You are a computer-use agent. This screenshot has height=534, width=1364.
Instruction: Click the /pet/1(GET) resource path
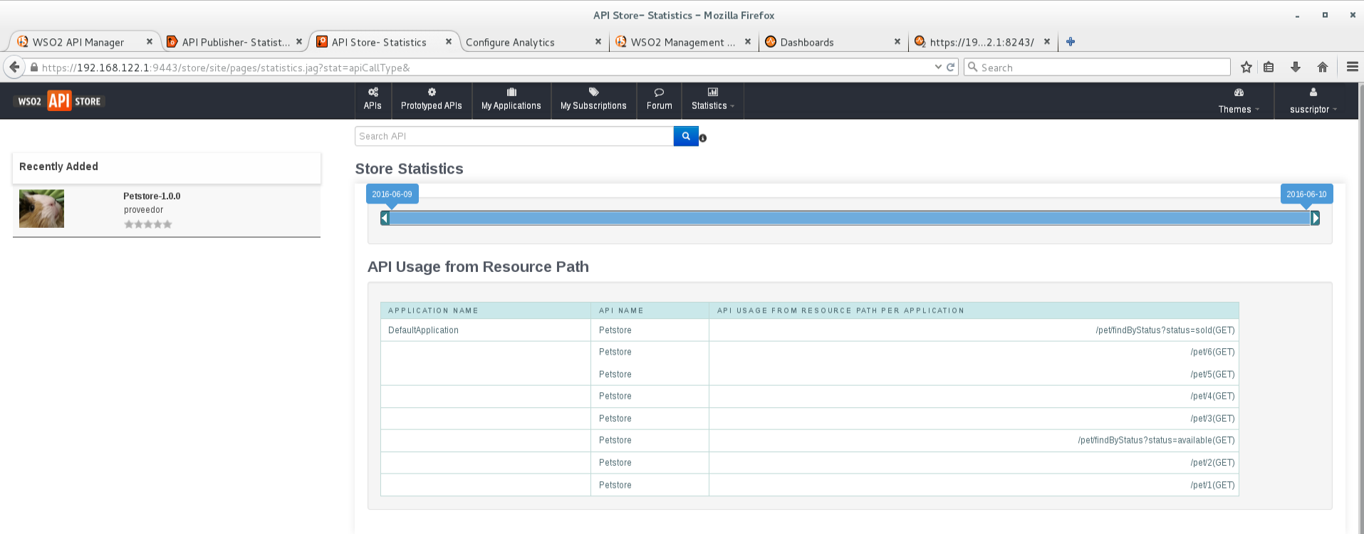(x=1212, y=486)
